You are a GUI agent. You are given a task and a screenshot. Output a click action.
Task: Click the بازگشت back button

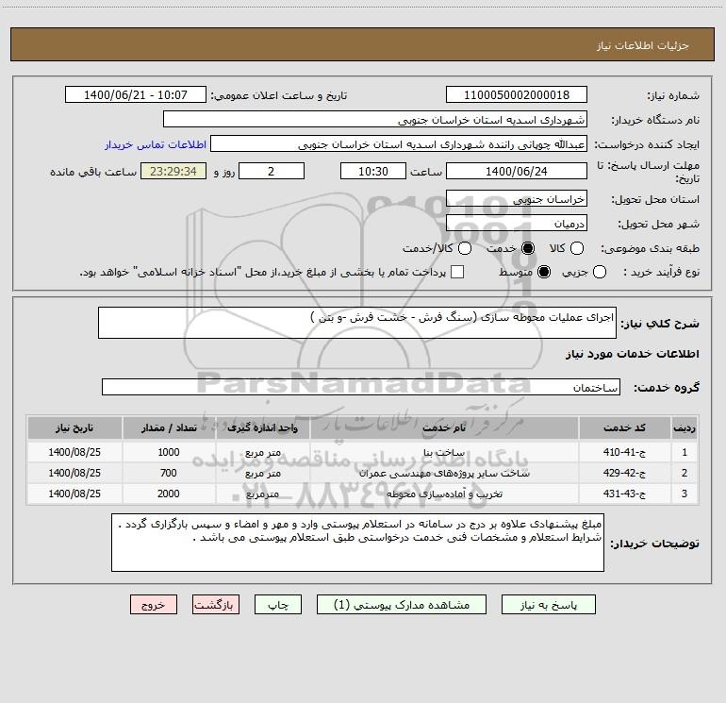pos(216,605)
